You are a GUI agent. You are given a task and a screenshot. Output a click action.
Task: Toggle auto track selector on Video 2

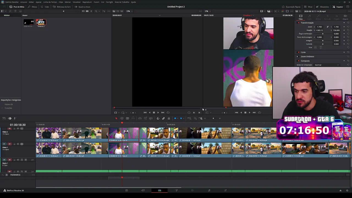[18, 128]
